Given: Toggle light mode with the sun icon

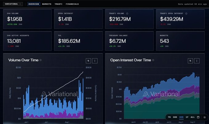Looking at the screenshot, I should pos(205,117).
